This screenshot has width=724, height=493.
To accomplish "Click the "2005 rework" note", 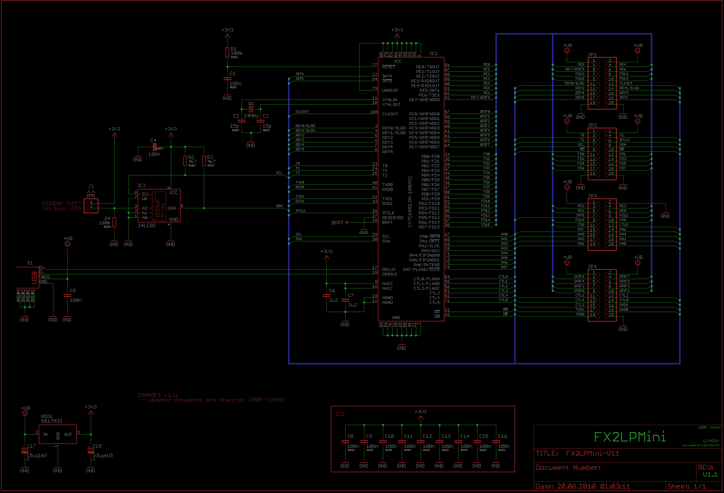I will [x=709, y=427].
